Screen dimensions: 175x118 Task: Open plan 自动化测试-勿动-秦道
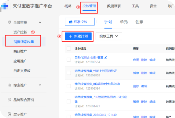pos(89,58)
